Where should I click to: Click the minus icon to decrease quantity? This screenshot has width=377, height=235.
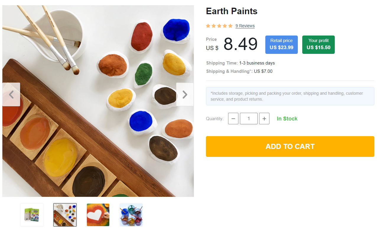click(x=233, y=118)
